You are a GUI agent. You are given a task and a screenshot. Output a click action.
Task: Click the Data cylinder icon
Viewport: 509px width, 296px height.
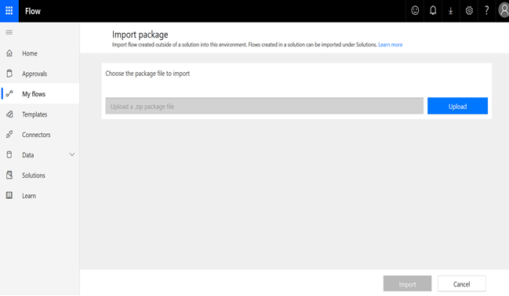9,154
